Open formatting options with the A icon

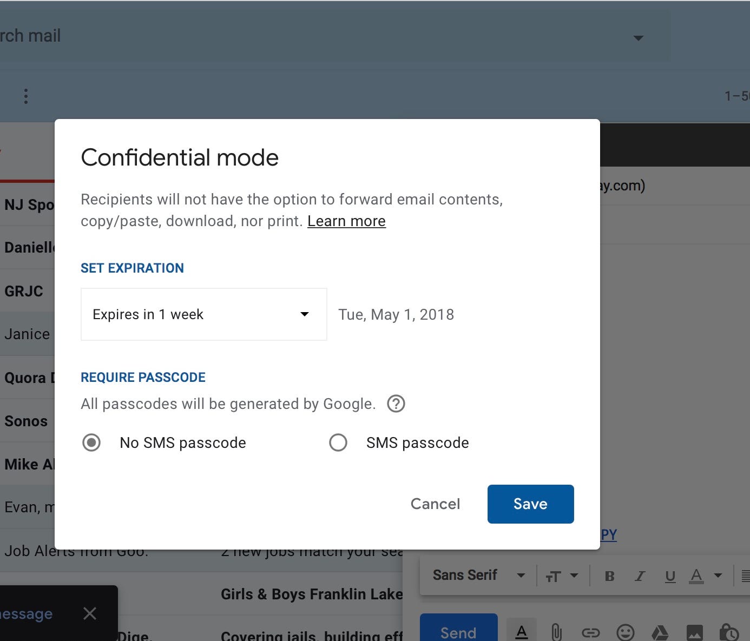point(521,630)
